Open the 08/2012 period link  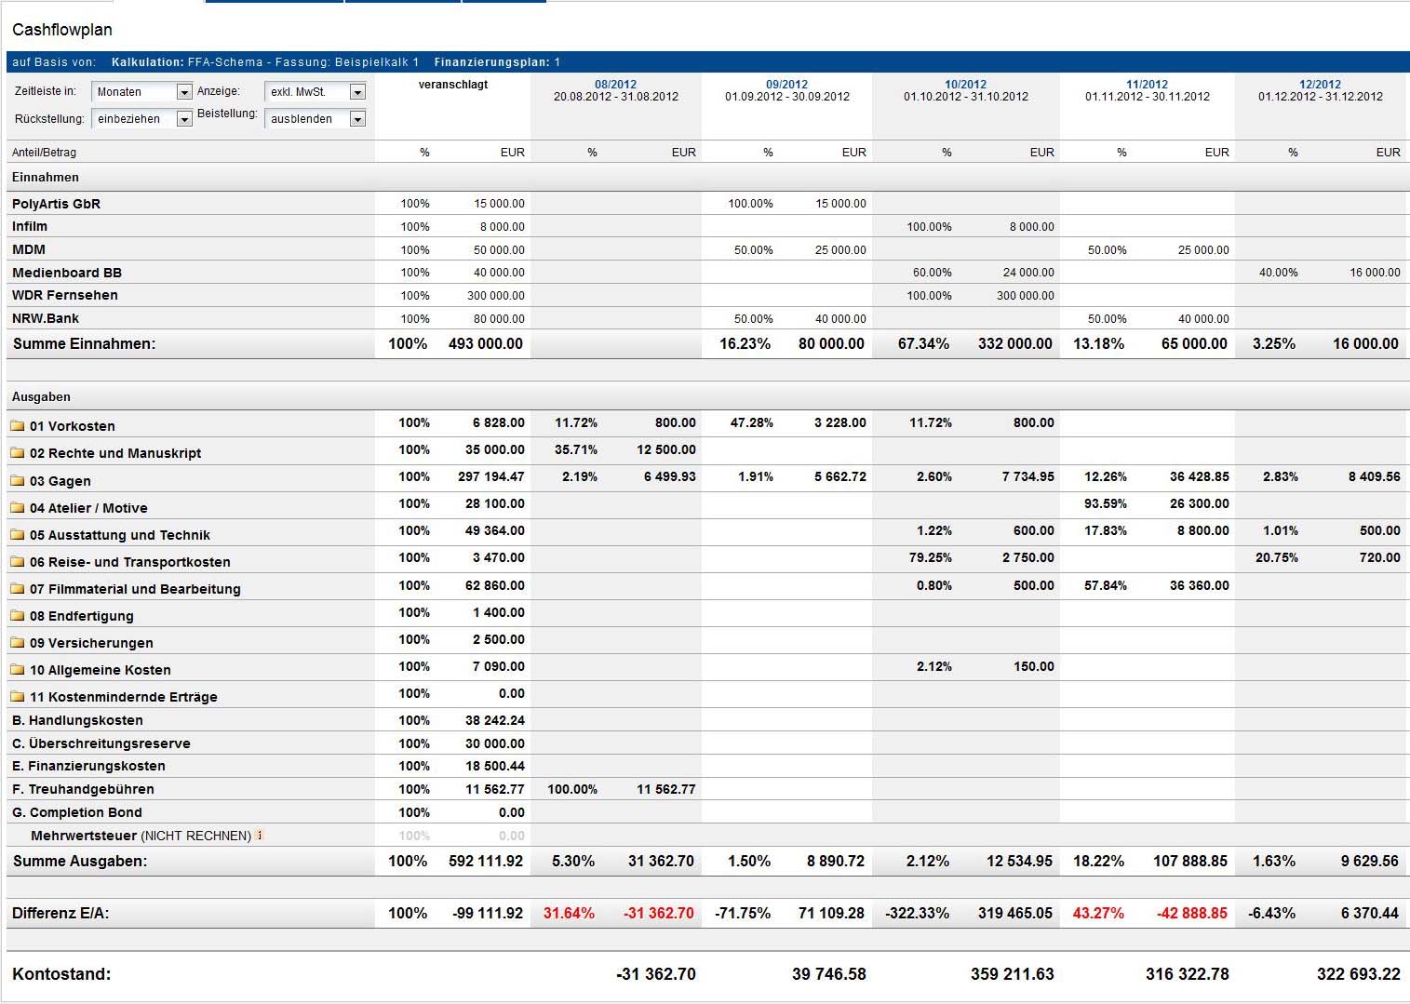click(616, 85)
